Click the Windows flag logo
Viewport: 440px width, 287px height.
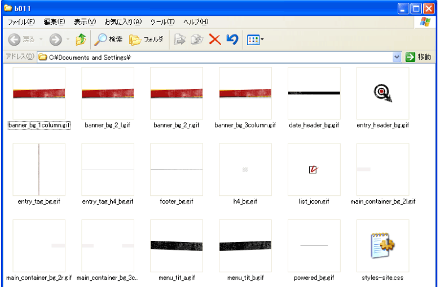click(425, 22)
